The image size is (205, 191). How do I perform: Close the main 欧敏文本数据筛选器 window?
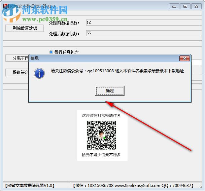pos(196,6)
